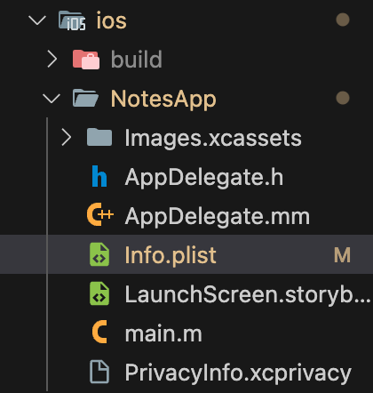
Task: Click the pink build folder icon
Action: [86, 60]
